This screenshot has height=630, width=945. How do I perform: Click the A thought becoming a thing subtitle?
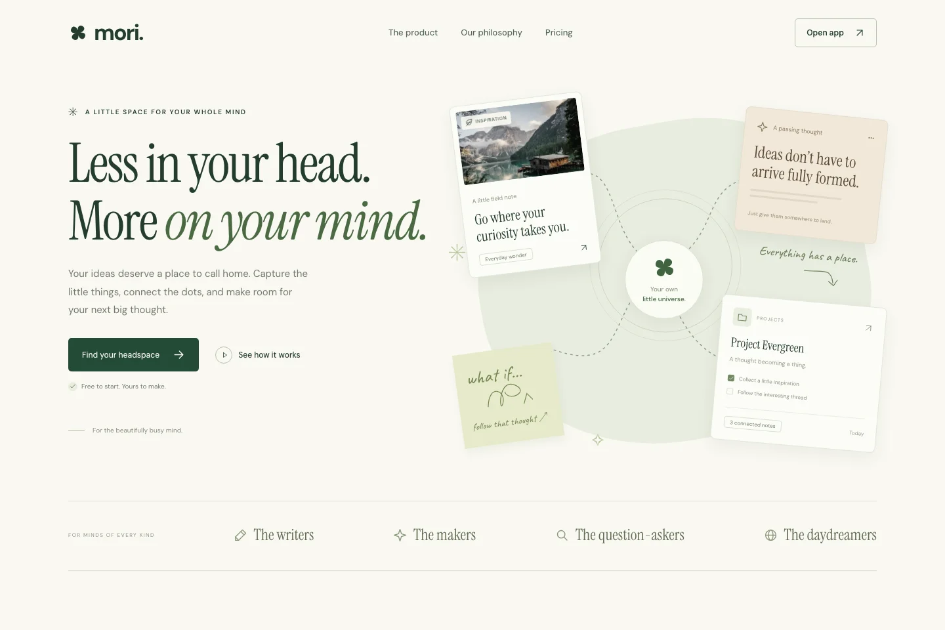click(767, 362)
